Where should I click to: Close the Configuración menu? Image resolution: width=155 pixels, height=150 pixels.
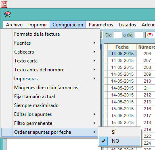pos(68,25)
